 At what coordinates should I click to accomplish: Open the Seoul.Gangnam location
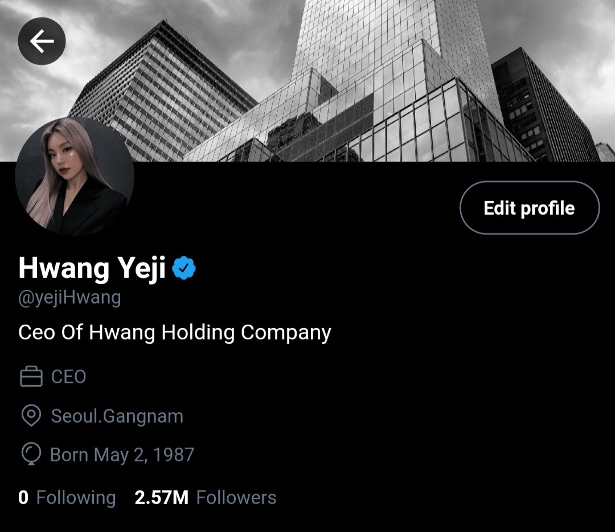117,416
